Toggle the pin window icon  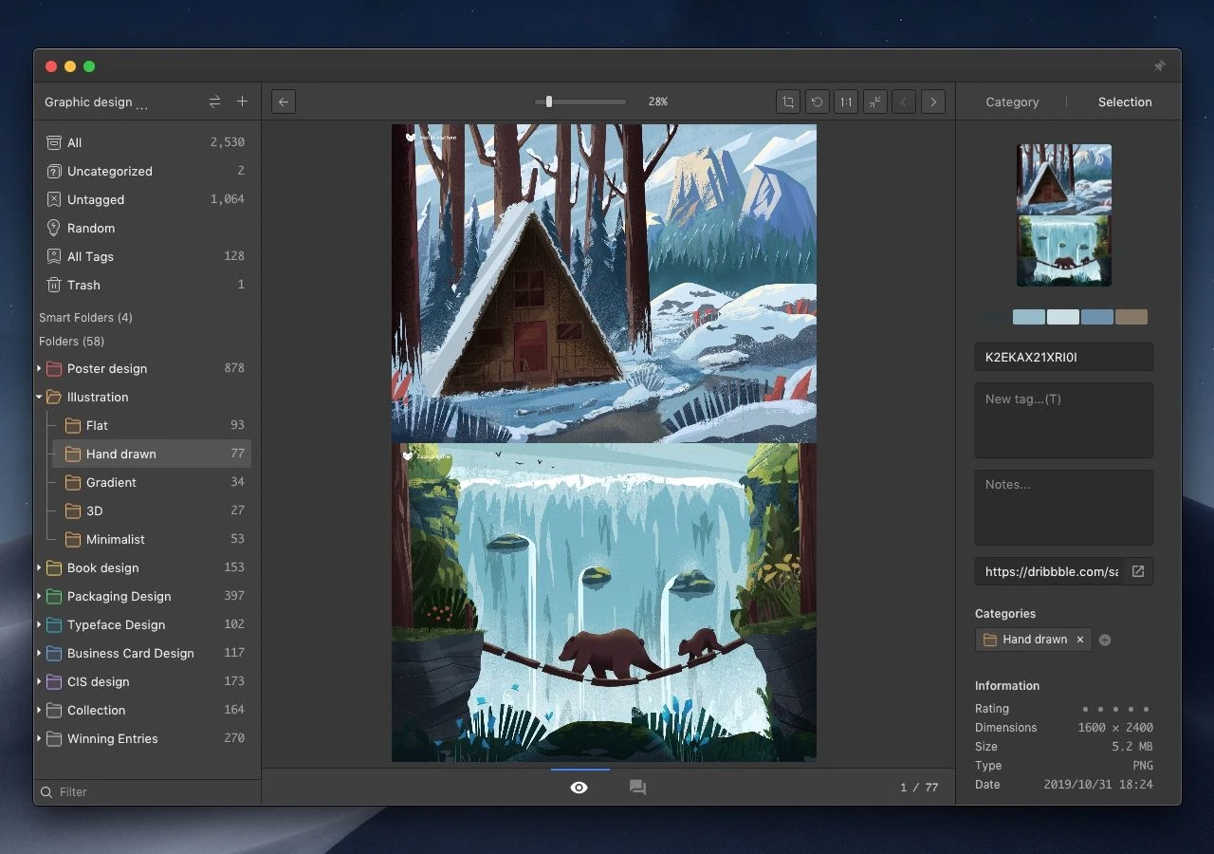1159,66
